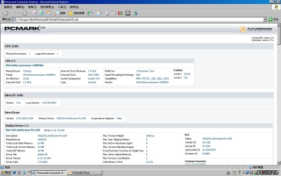Open the Tools (T) menu
281x176 pixels.
[62, 7]
